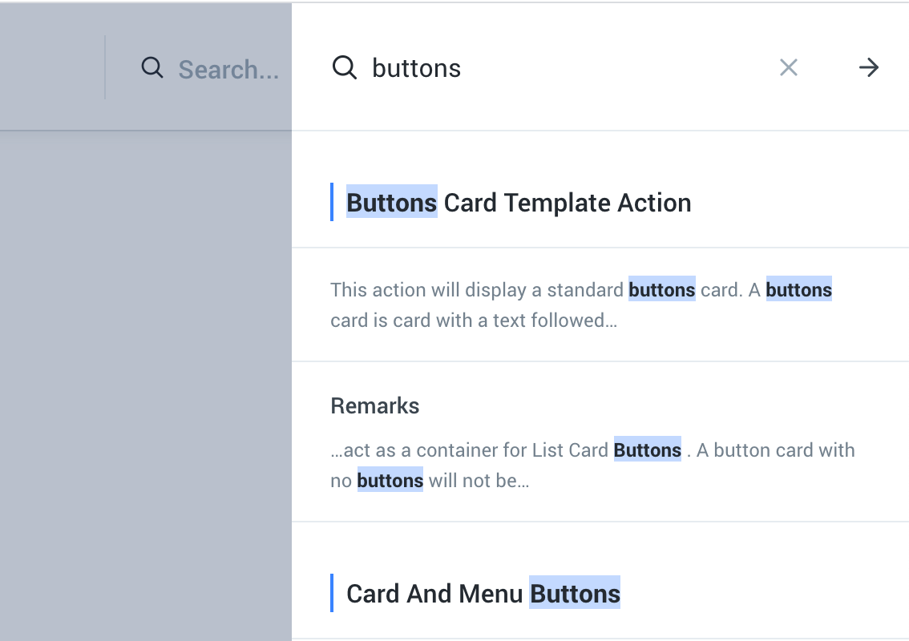
Task: Click highlighted "Buttons" in the first result title
Action: click(392, 203)
